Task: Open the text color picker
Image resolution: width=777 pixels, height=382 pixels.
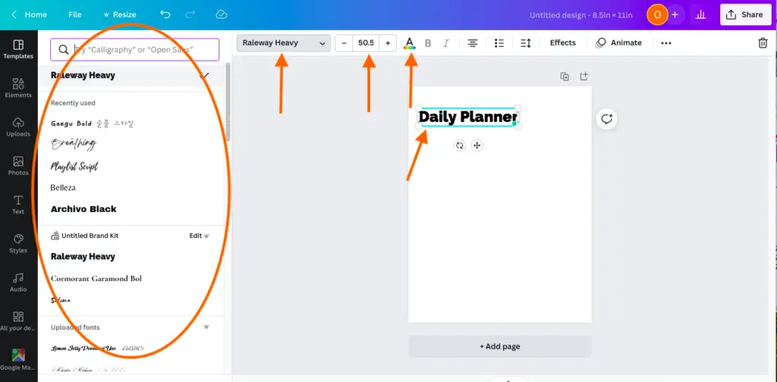Action: pos(409,43)
